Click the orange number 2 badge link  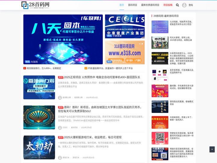click(86, 68)
